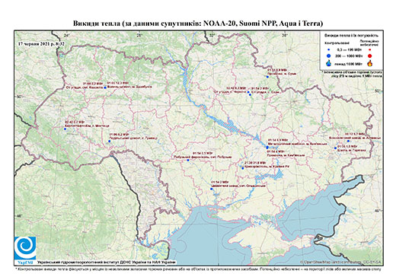
Task: Click the date stamp 17 червня 2021 р. 8:32
Action: 41,44
